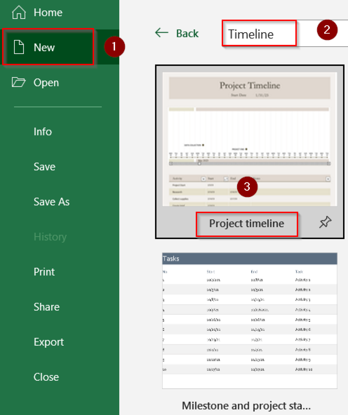Open the Info page
The image size is (348, 415).
point(43,132)
